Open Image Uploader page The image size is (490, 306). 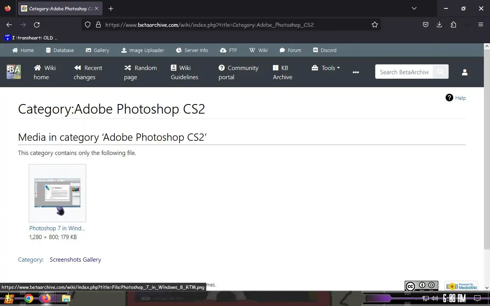click(142, 50)
